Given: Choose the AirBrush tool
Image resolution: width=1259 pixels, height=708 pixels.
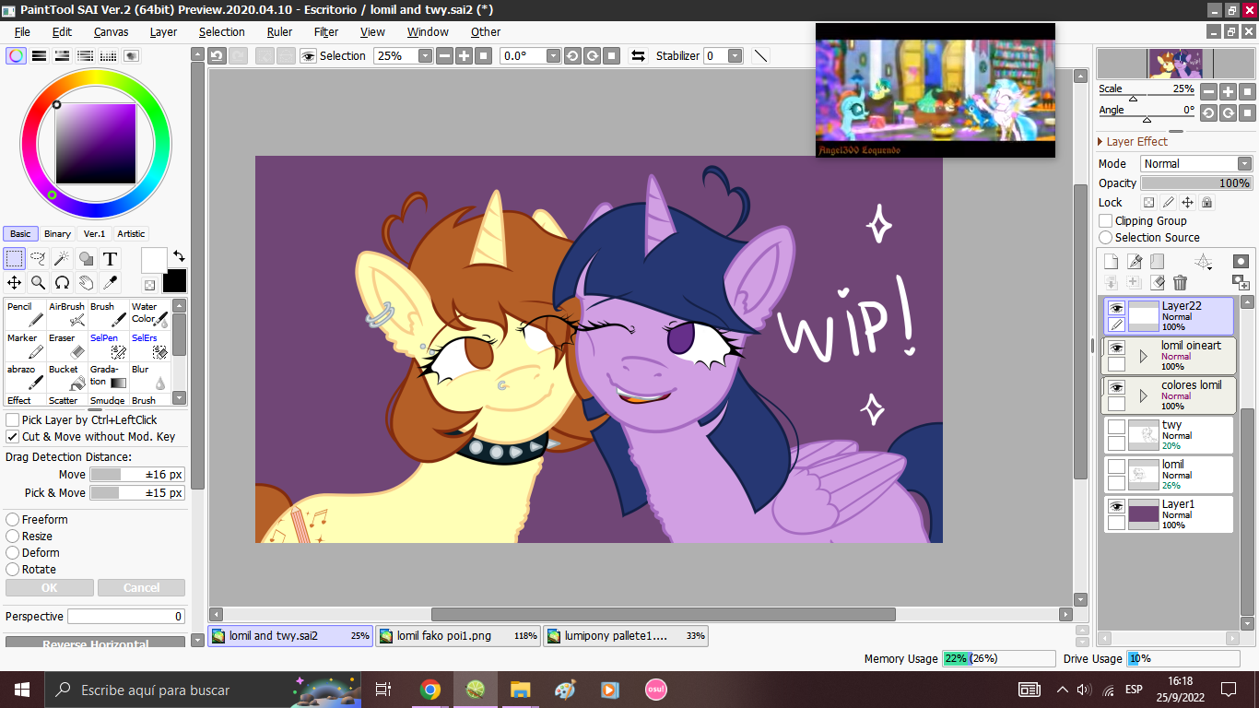Looking at the screenshot, I should point(66,313).
